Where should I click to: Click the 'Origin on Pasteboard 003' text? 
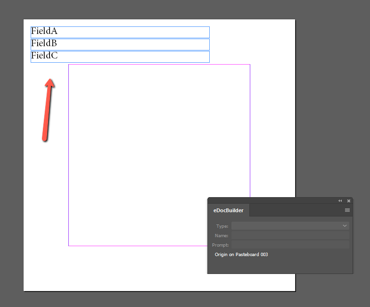point(241,255)
